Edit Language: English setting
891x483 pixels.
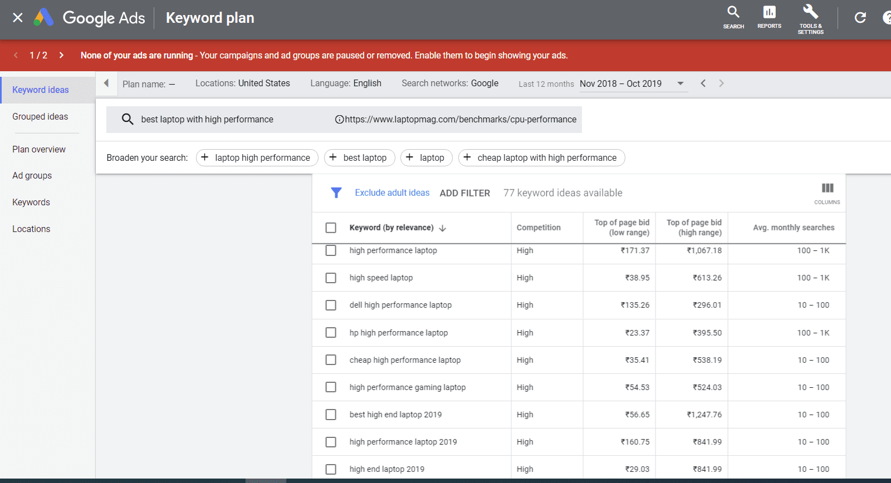(x=346, y=83)
